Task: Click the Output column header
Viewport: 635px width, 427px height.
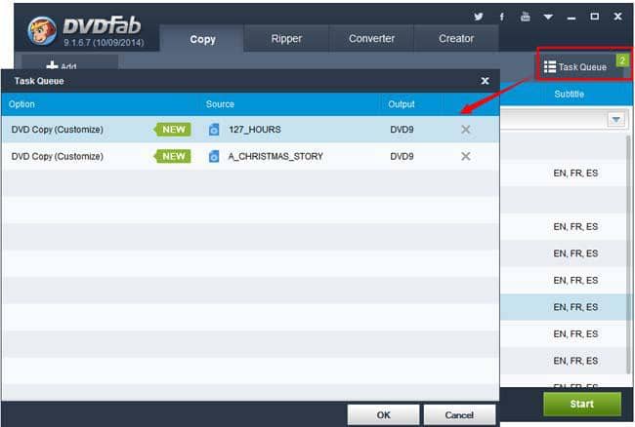Action: tap(402, 104)
